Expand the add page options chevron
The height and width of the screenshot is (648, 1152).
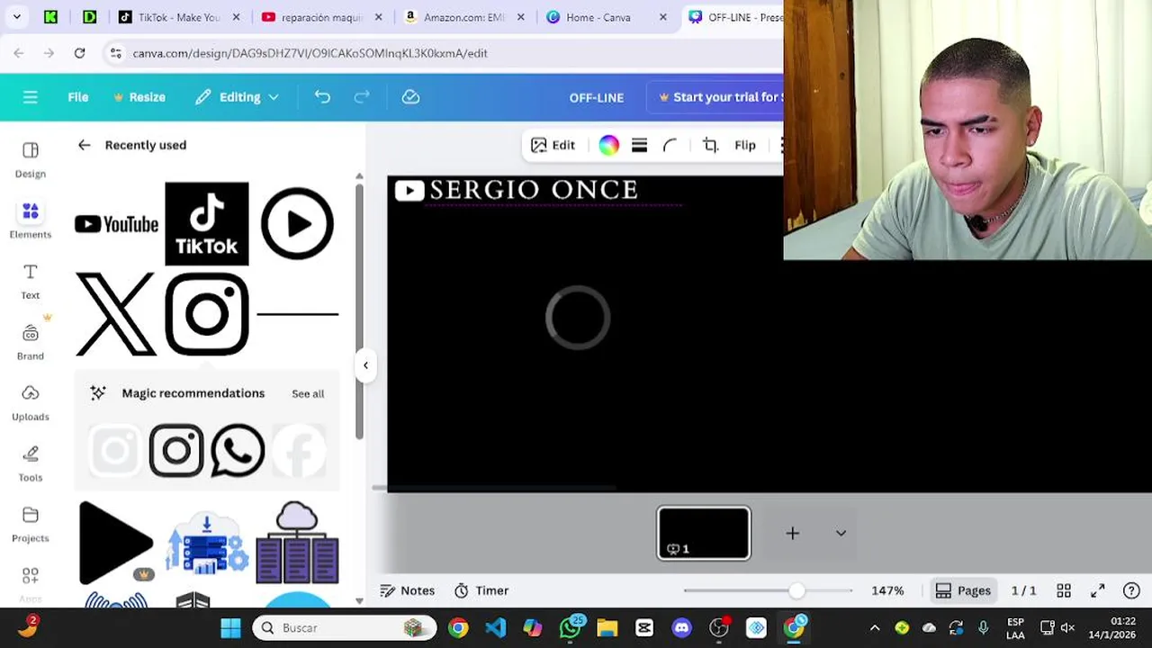(841, 534)
